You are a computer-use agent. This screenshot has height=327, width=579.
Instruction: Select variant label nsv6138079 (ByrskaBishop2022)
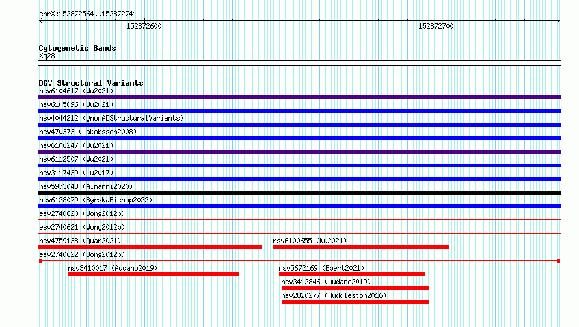click(x=96, y=200)
